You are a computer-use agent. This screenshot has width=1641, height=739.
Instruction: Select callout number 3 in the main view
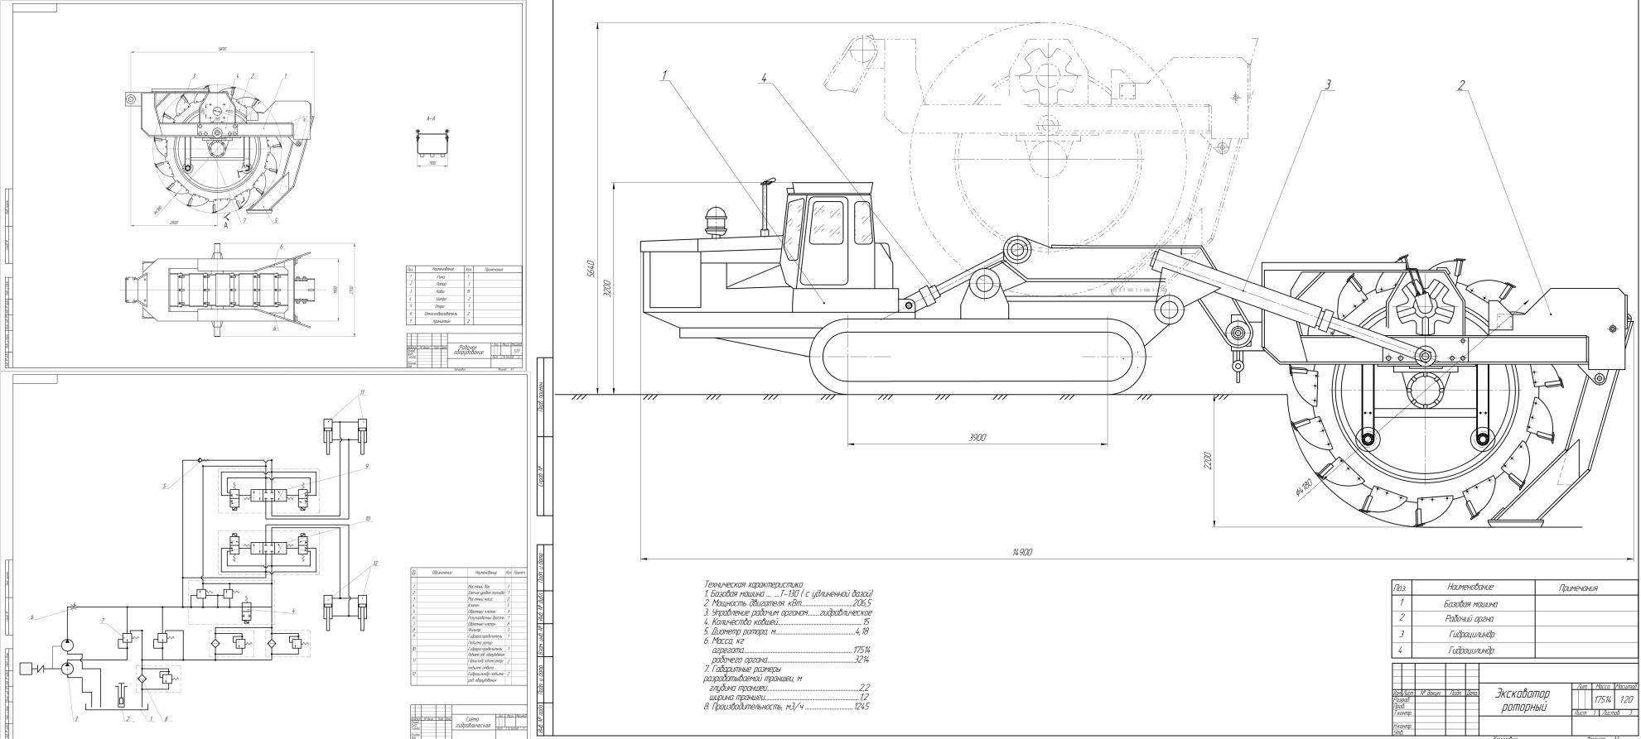tap(1327, 84)
